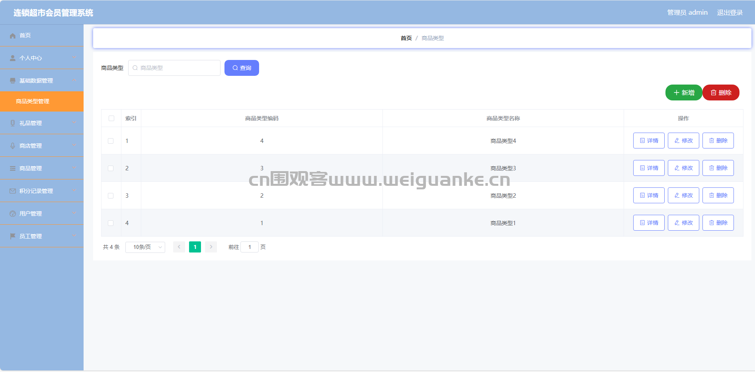Click the 索引 column header
This screenshot has width=755, height=372.
pyautogui.click(x=131, y=118)
